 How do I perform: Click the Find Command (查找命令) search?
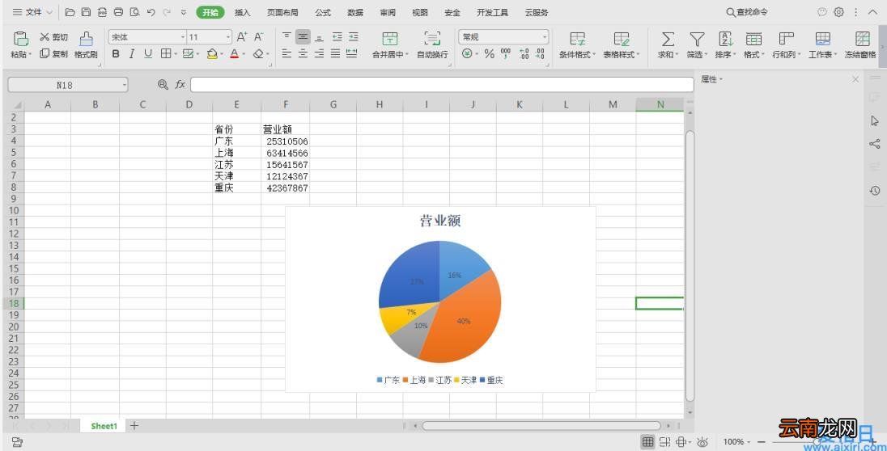coord(747,12)
